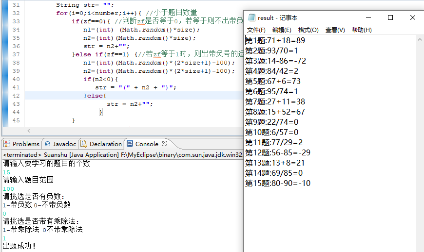Click '第1题:71+18=89' in Notepad
This screenshot has height=252, width=424.
coord(275,40)
